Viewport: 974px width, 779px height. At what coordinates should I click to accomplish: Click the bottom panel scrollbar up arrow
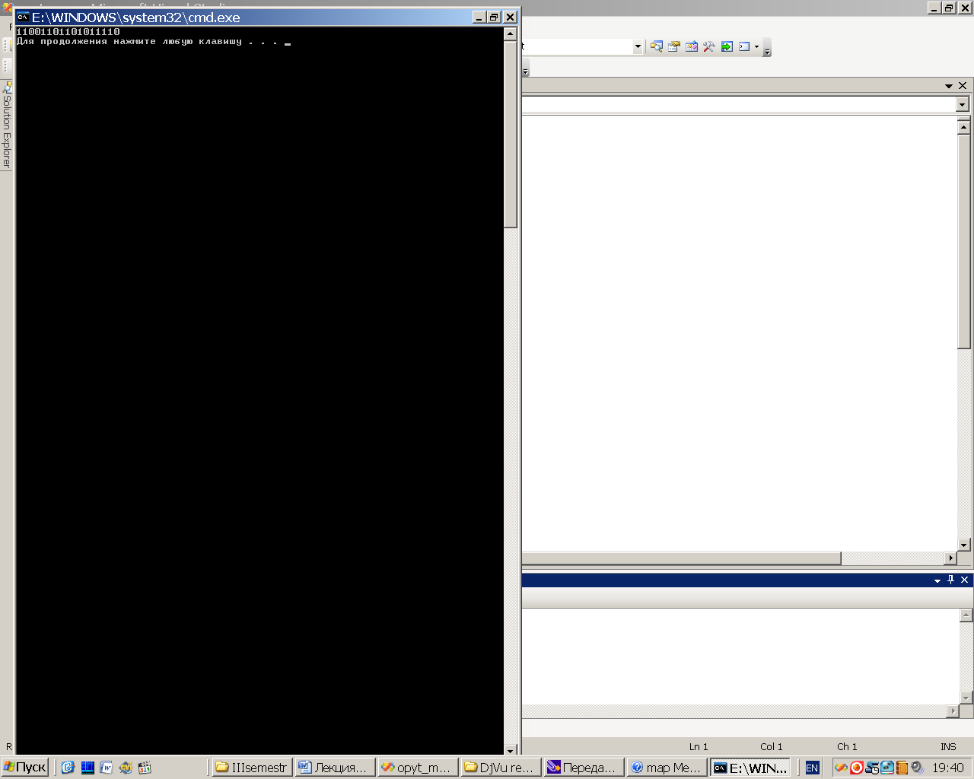click(966, 615)
